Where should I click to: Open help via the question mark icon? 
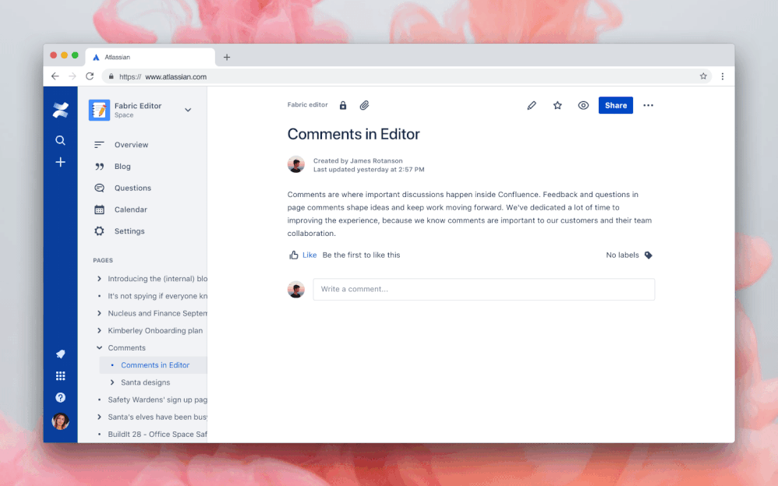(60, 397)
